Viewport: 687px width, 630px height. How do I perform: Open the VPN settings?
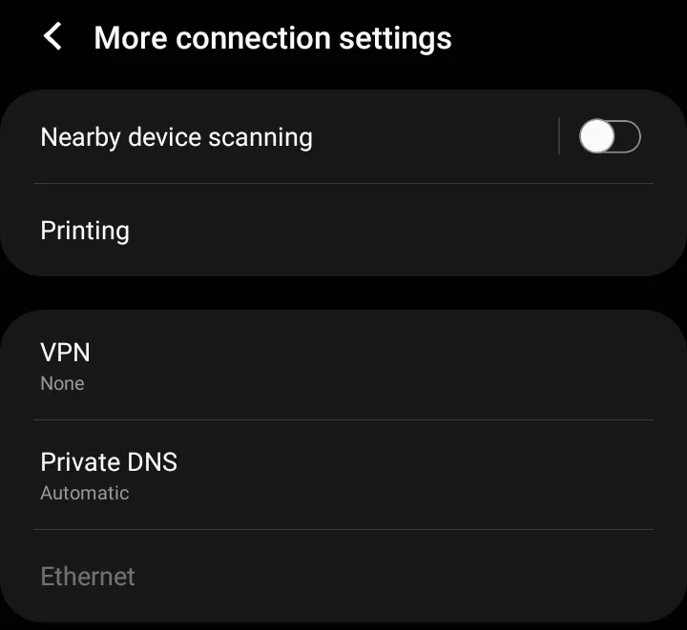[x=343, y=366]
